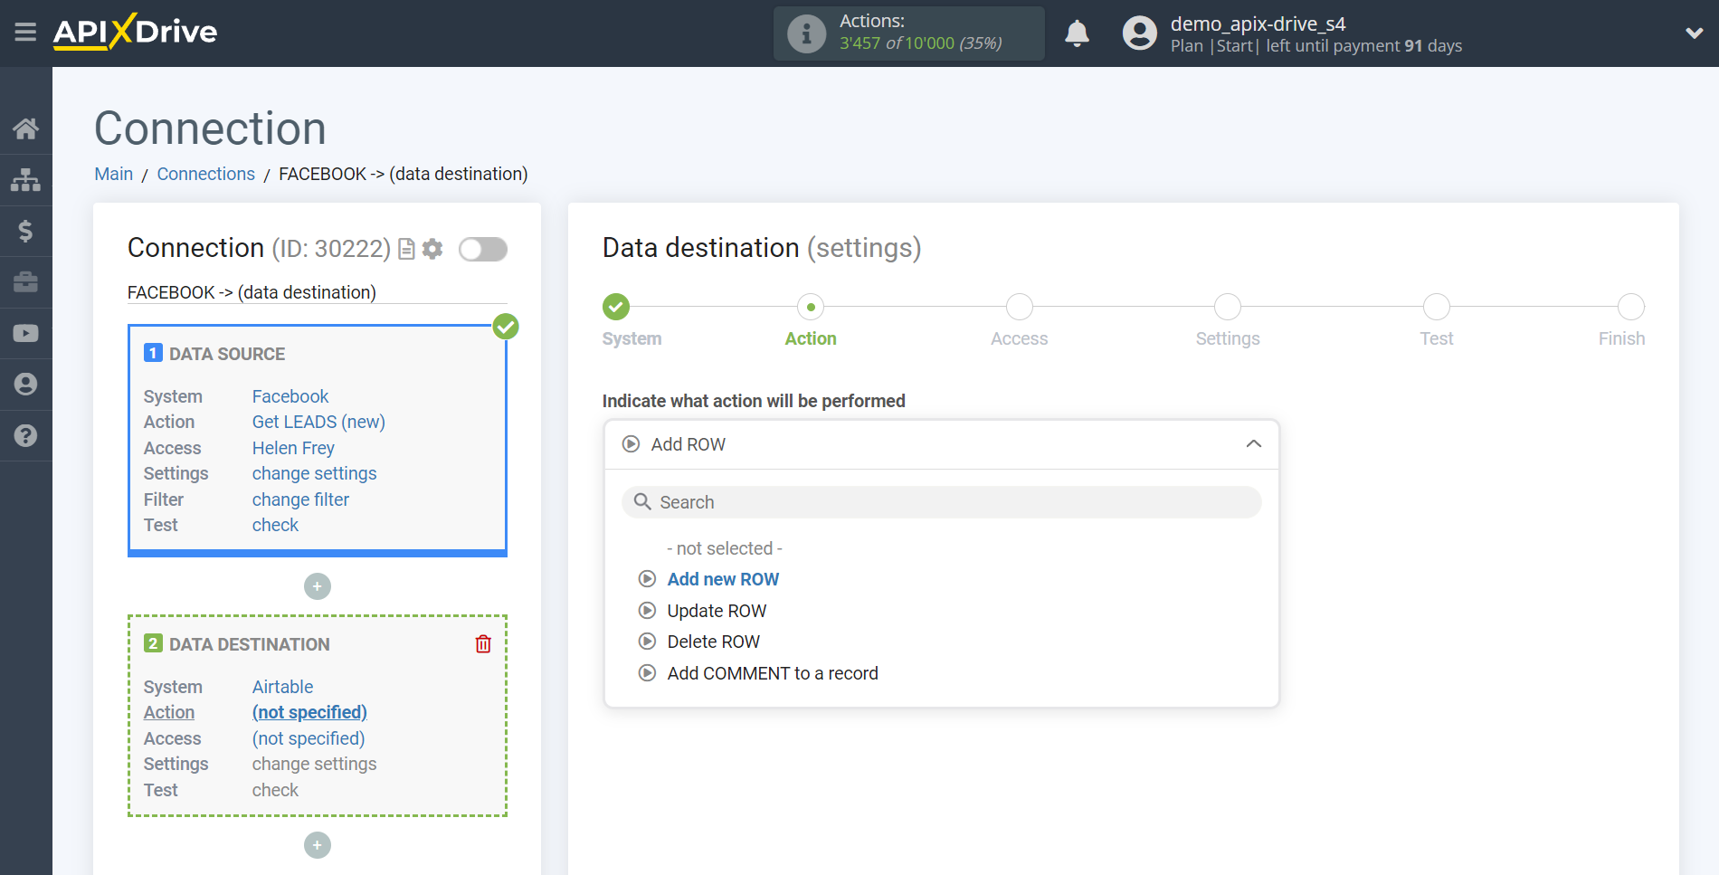Image resolution: width=1719 pixels, height=875 pixels.
Task: Click the user avatar icon
Action: (1139, 33)
